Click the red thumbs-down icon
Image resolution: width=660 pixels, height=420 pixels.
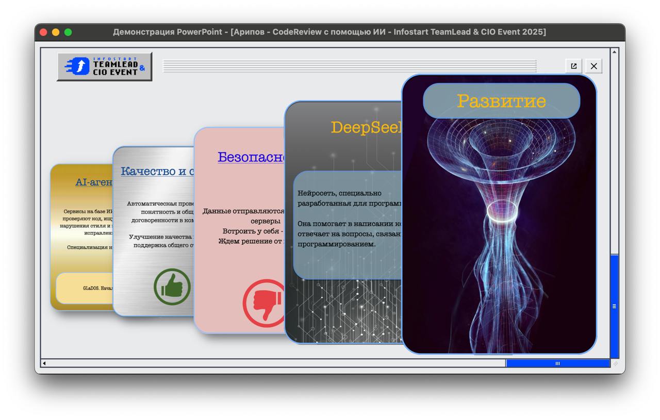[x=263, y=304]
